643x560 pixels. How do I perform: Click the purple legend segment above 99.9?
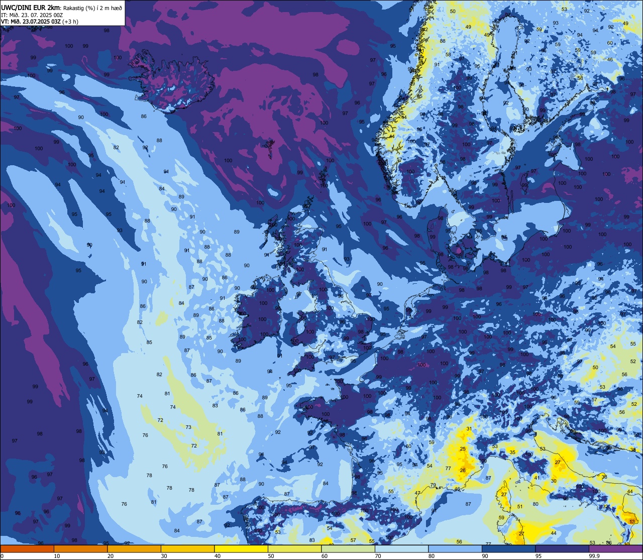click(x=615, y=548)
